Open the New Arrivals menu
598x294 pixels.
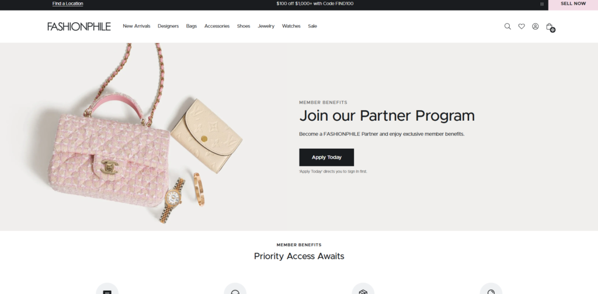tap(137, 26)
